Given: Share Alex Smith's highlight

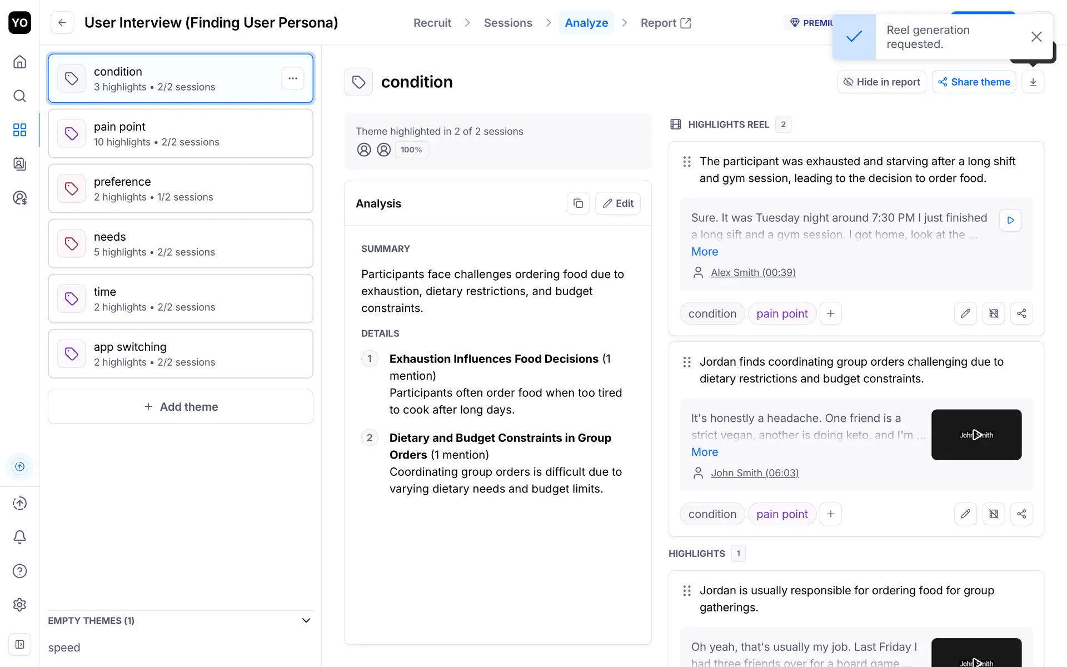Looking at the screenshot, I should pos(1021,313).
